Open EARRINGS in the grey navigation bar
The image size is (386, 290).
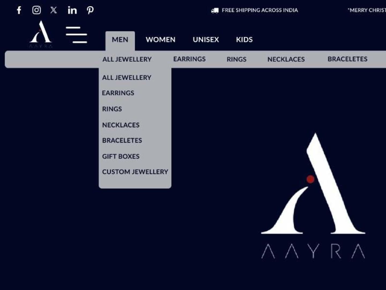(x=190, y=59)
